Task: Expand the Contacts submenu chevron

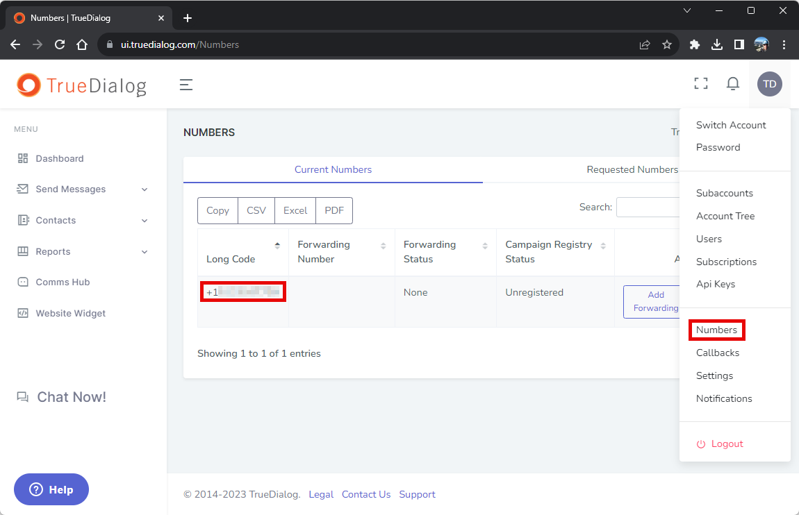Action: (145, 220)
